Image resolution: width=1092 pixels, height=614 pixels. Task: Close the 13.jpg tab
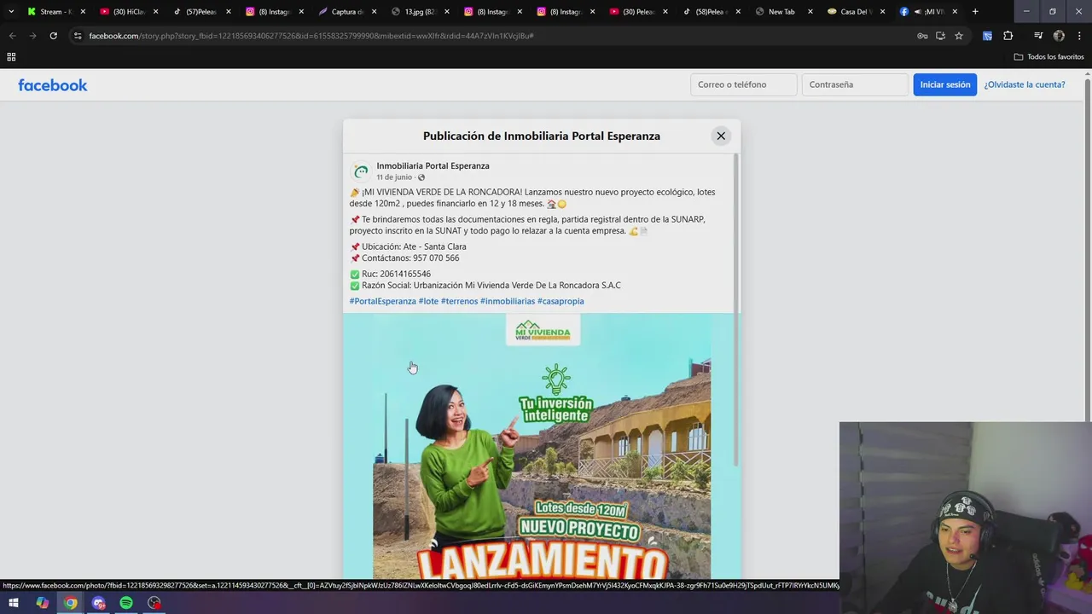(446, 12)
